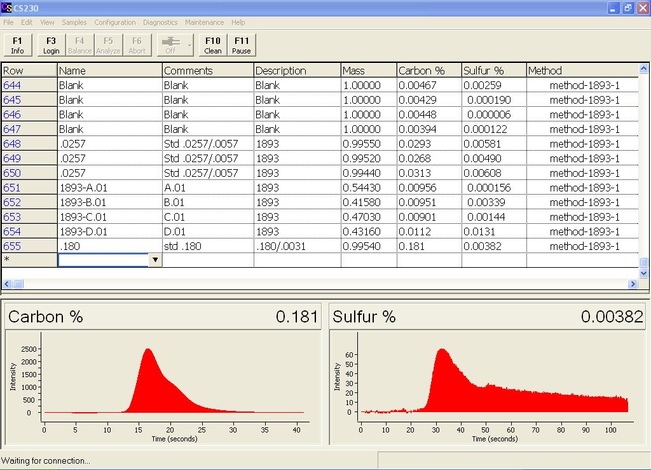Log in using the F3 Login button
651x470 pixels.
[50, 45]
